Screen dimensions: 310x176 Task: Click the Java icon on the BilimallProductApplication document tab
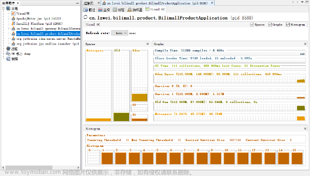coord(104,3)
